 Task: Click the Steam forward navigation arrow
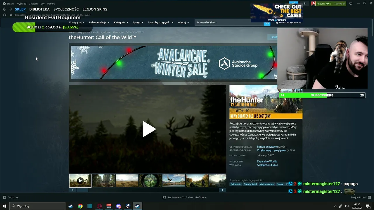point(11,9)
